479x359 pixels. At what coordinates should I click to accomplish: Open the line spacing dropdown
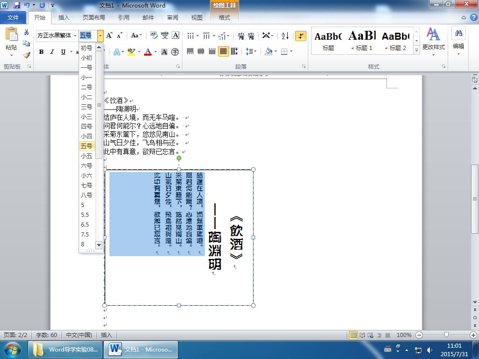click(x=251, y=51)
